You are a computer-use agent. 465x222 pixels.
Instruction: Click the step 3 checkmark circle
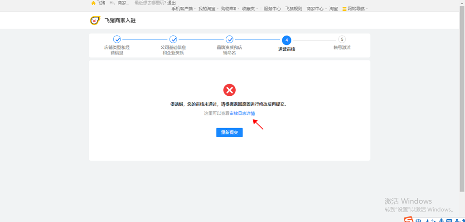tap(229, 39)
